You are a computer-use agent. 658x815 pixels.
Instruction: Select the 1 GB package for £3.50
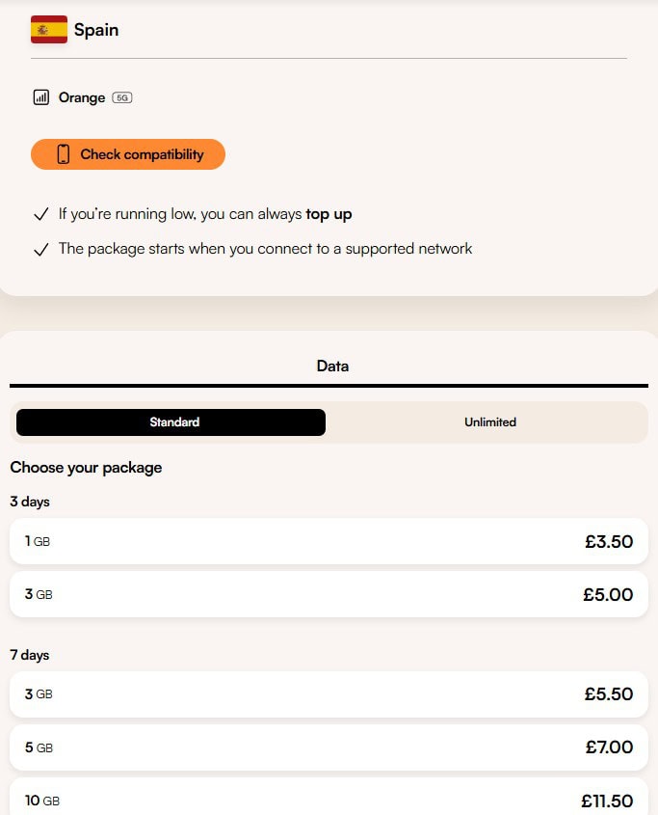329,541
